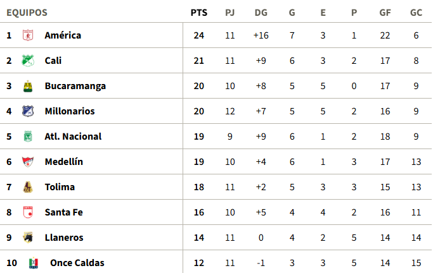Click the Bucaramanga team crest icon

28,86
